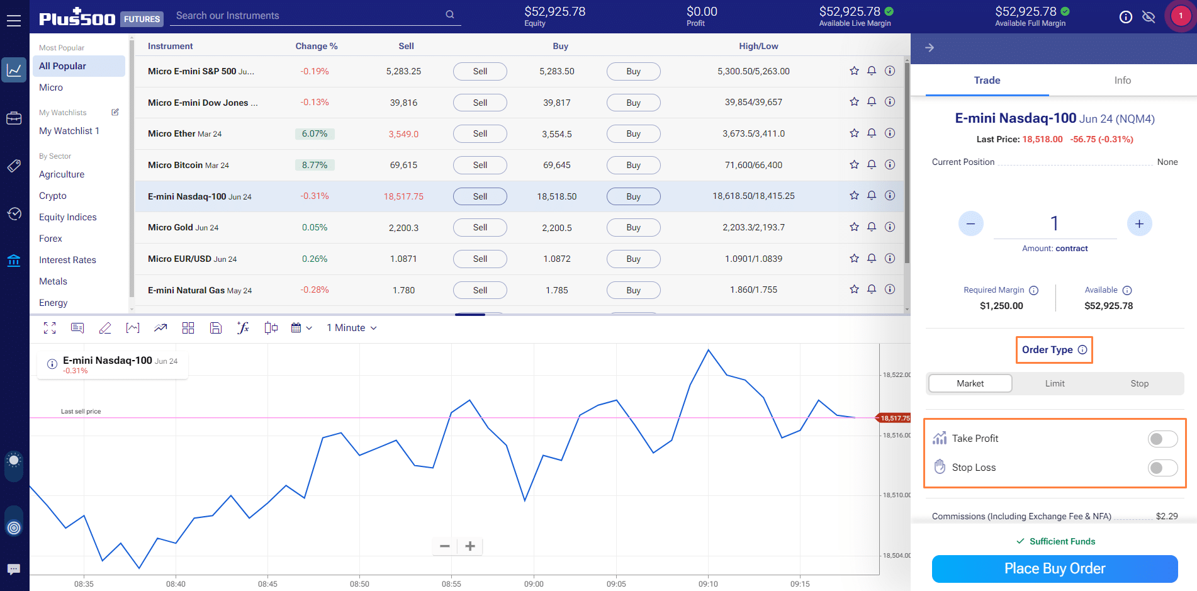Viewport: 1197px width, 591px height.
Task: Star the E-mini Nasdaq-100 instrument
Action: coord(854,196)
